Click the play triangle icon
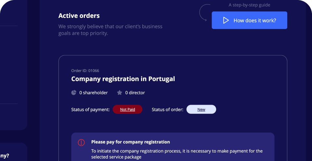 (226, 20)
